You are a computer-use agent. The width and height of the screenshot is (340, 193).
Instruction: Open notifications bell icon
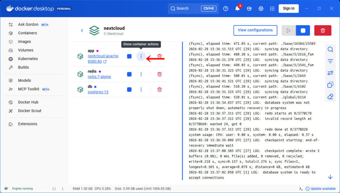point(237,9)
